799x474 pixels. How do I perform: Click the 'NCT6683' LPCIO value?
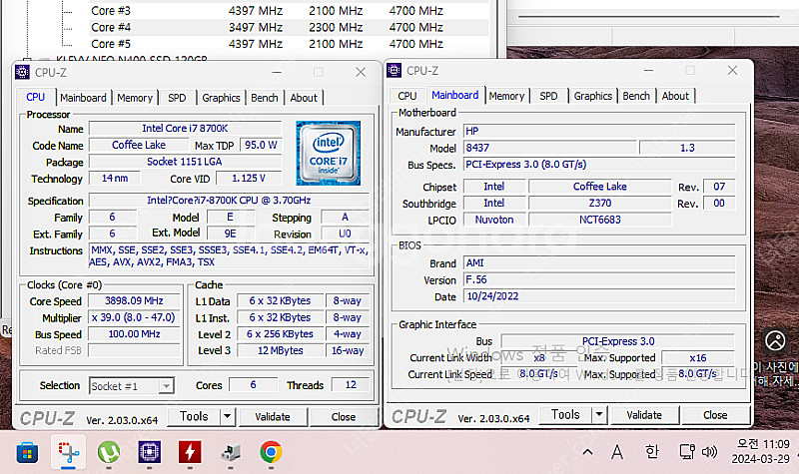(600, 220)
